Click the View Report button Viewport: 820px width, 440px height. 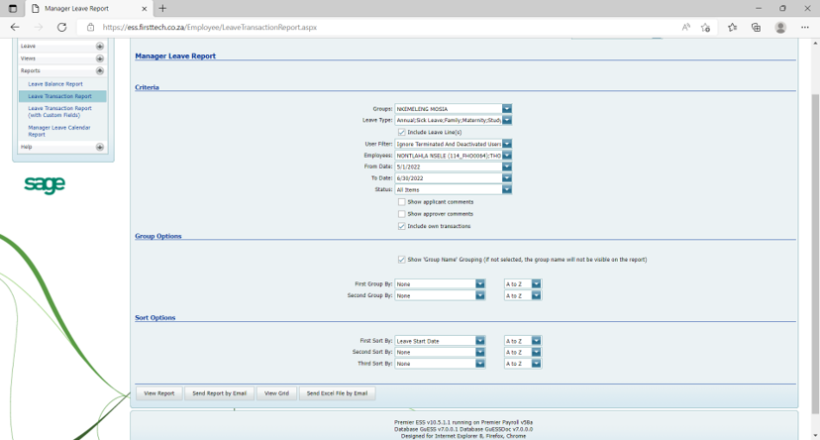point(158,393)
